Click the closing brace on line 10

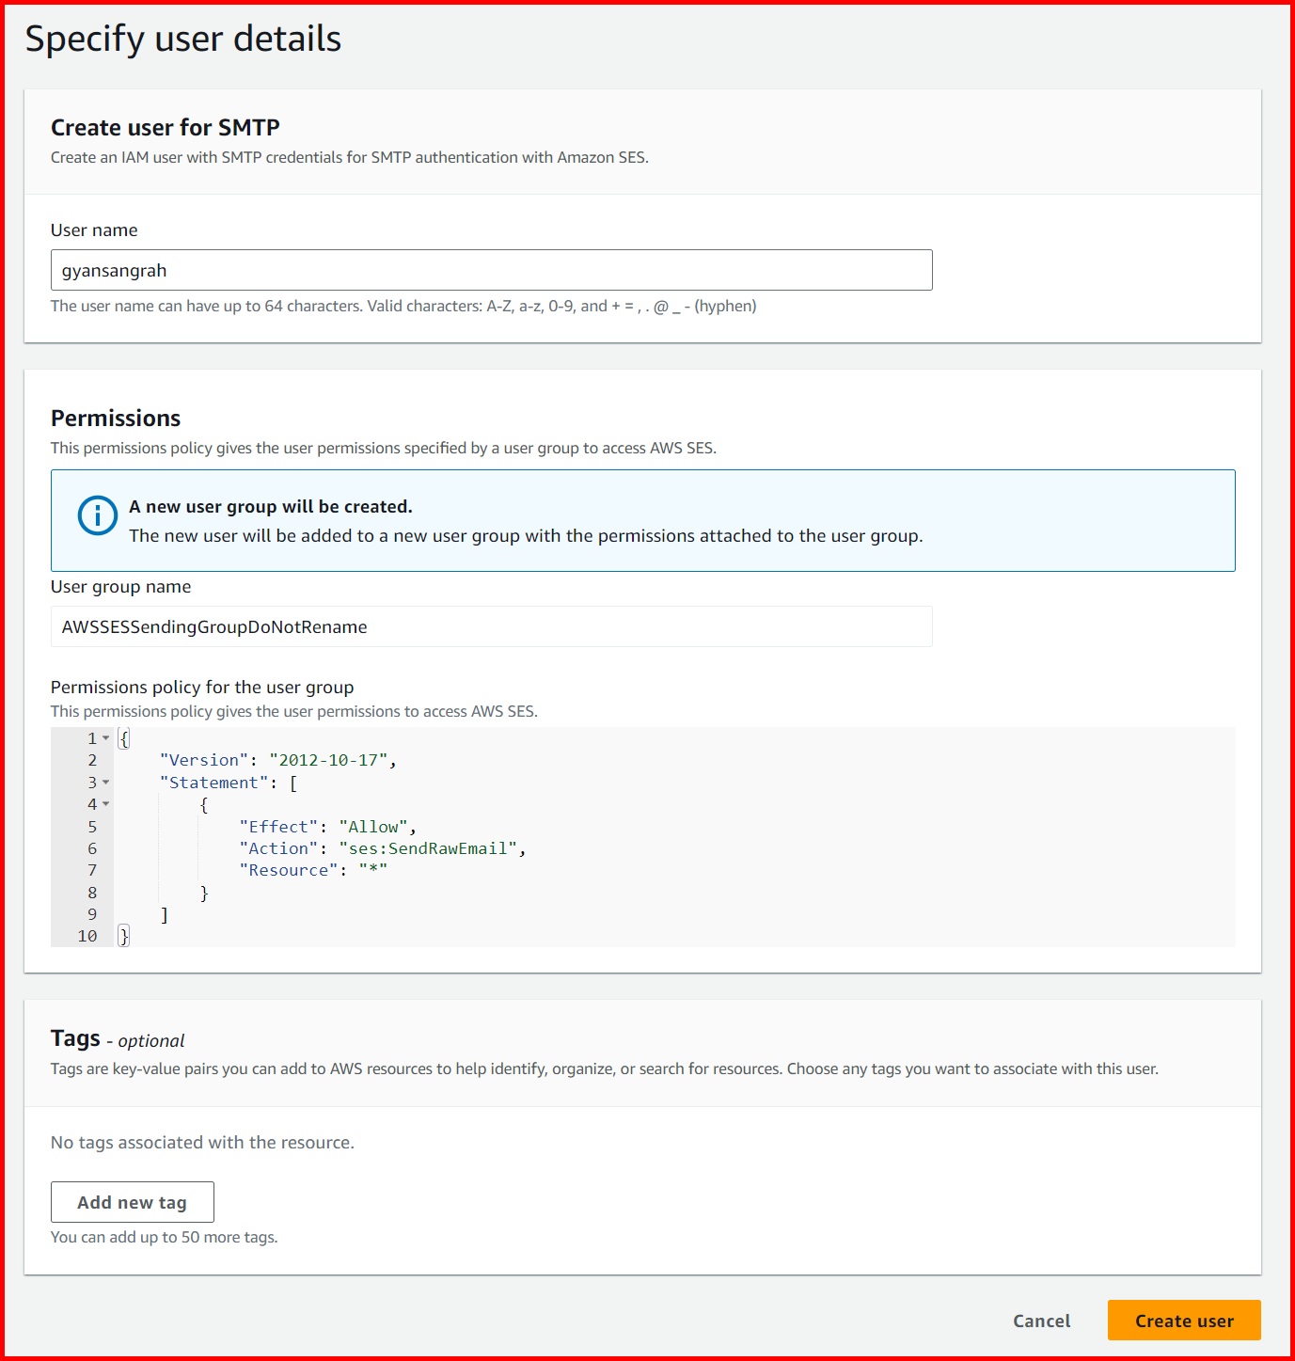[123, 935]
